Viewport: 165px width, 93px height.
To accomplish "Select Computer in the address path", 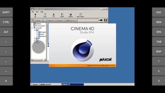I will pos(38,20).
